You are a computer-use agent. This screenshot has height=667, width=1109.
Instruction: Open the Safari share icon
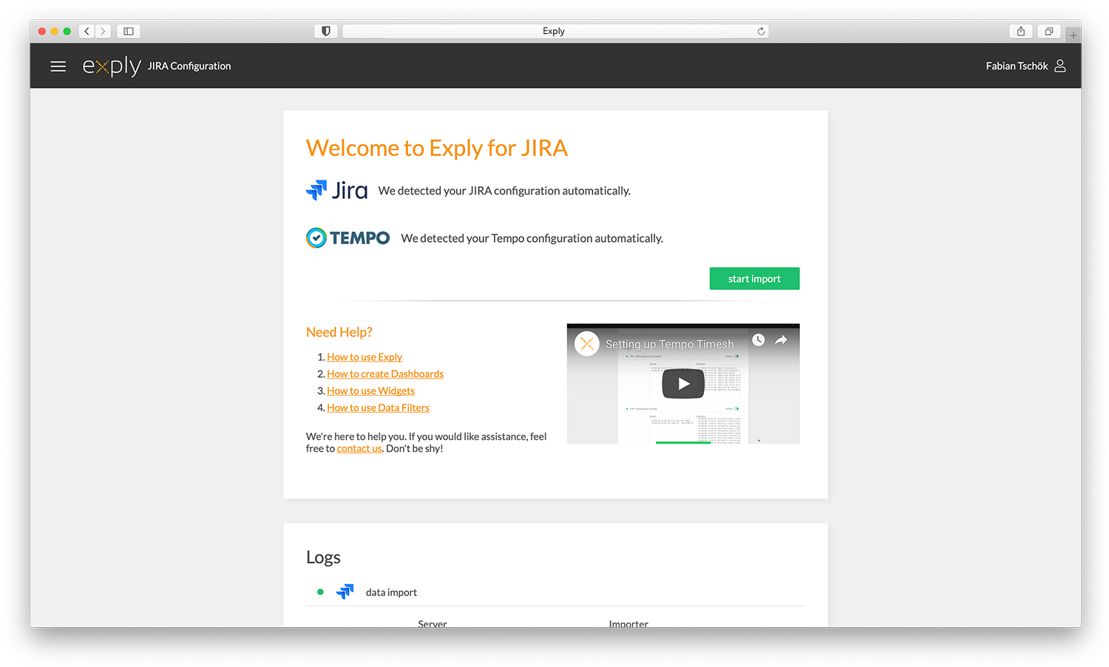point(1020,31)
